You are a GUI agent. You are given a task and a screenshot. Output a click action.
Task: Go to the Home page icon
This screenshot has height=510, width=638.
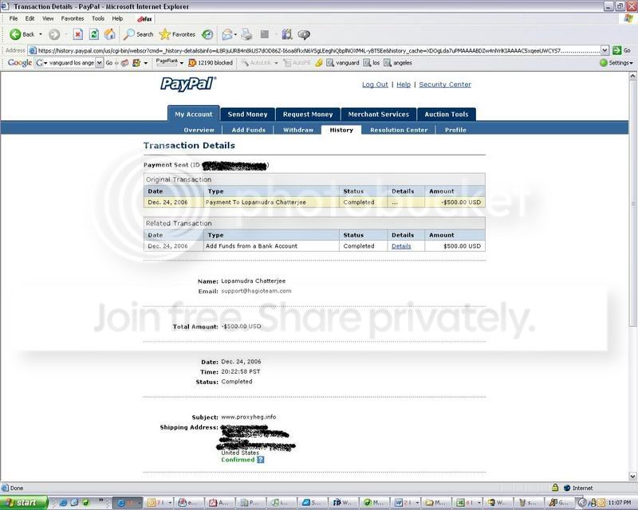coord(110,34)
